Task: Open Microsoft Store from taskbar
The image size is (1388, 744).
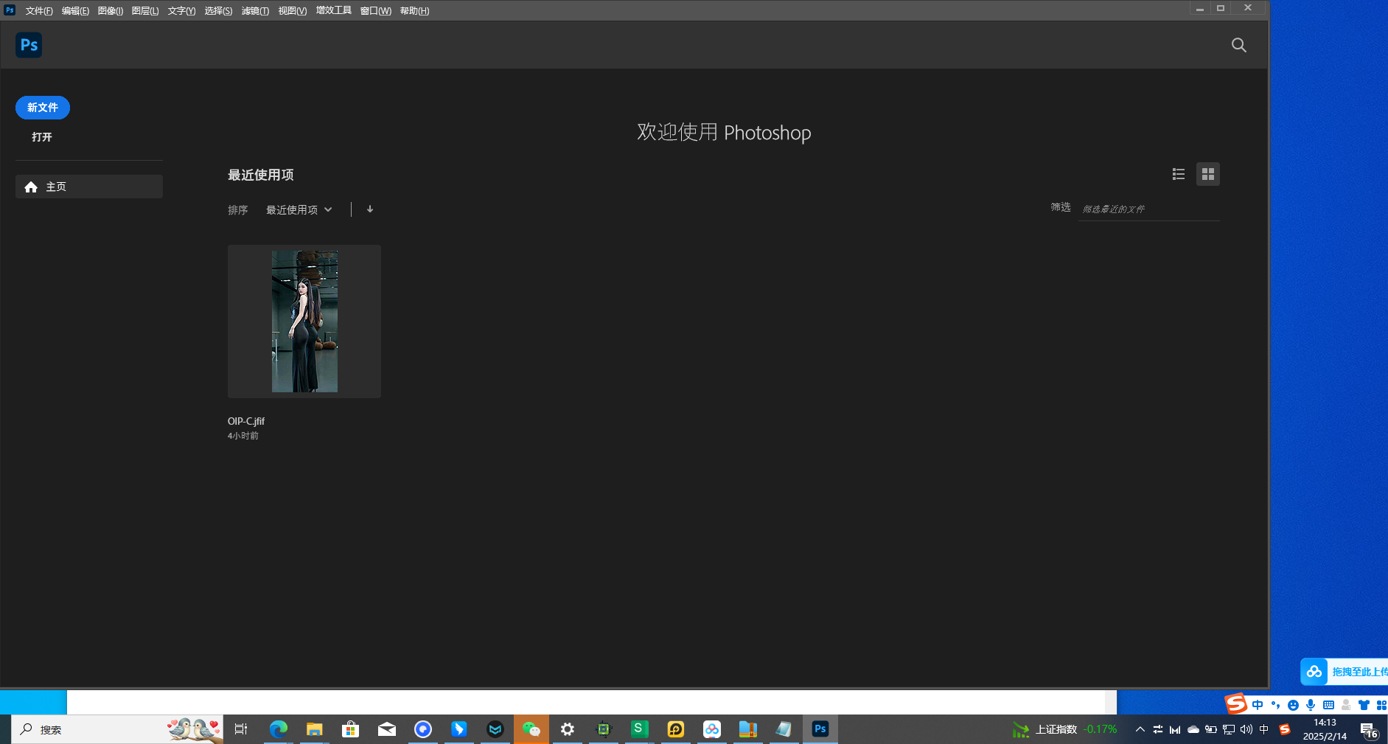Action: (x=350, y=729)
